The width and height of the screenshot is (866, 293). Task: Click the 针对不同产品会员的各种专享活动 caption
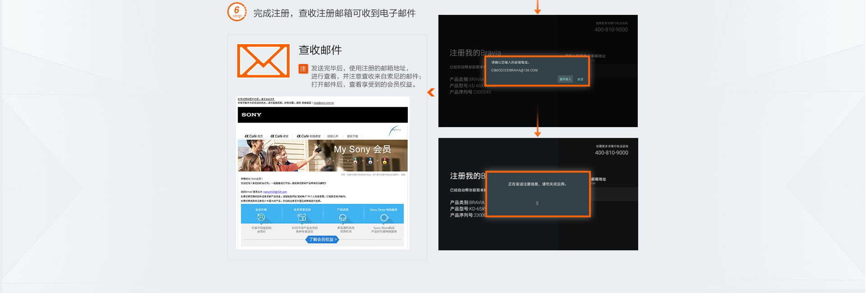(304, 230)
